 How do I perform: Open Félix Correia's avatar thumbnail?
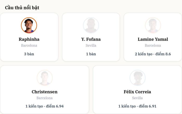point(138,78)
